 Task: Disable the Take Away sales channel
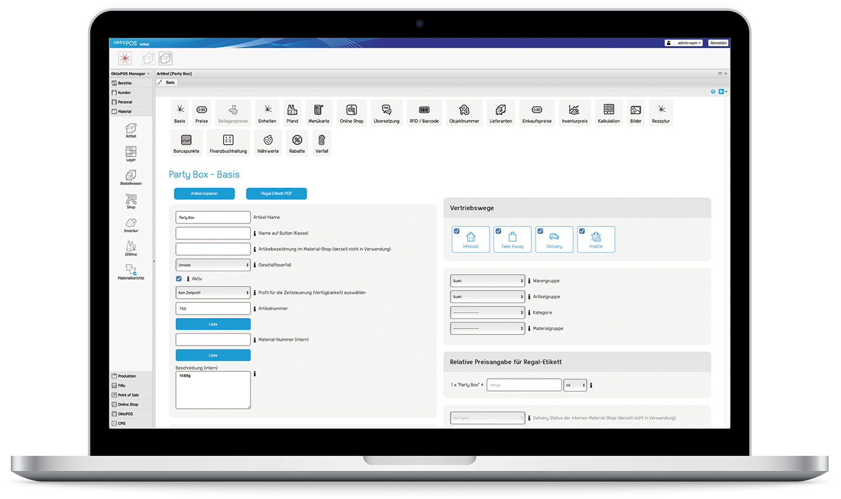click(498, 231)
